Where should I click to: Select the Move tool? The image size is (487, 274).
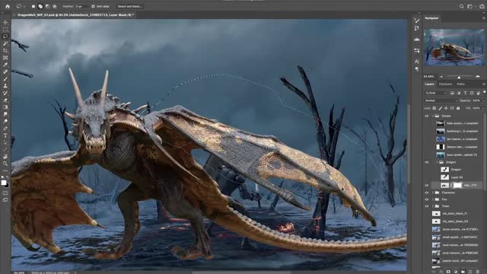(x=5, y=23)
